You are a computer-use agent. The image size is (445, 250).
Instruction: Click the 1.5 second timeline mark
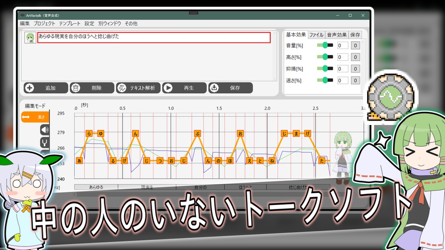(x=219, y=108)
